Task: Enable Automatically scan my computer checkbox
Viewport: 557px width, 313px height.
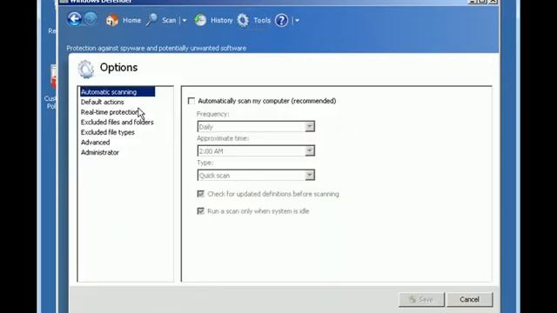Action: [191, 101]
